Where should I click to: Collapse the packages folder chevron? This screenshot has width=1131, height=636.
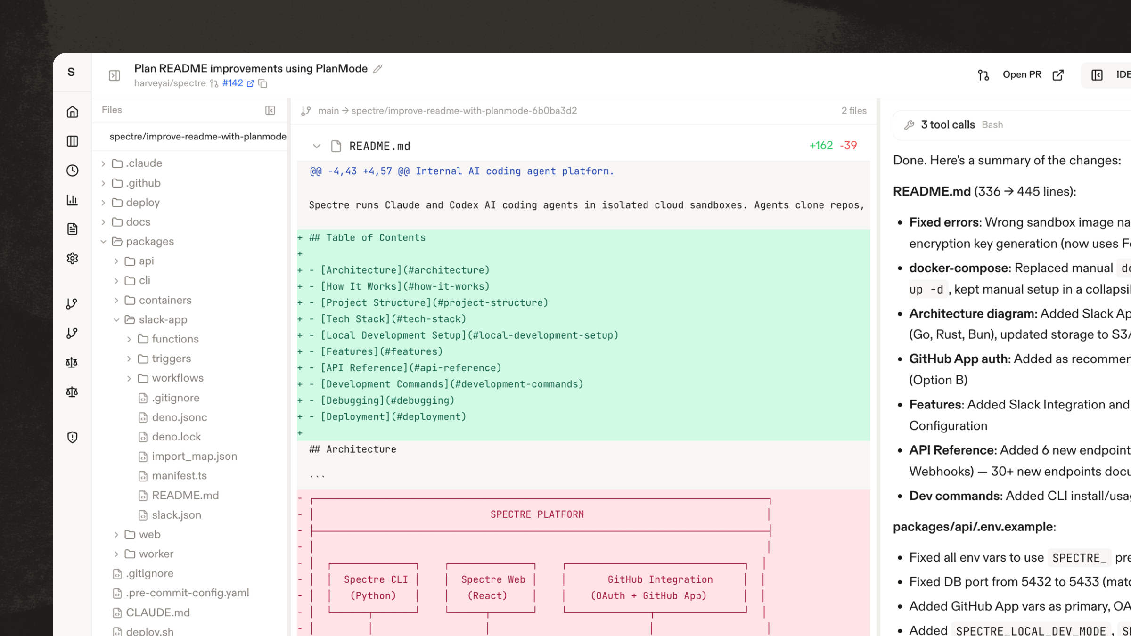click(x=103, y=242)
